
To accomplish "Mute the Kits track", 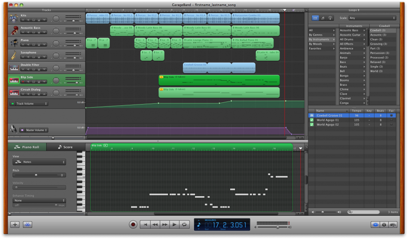I will coord(28,20).
